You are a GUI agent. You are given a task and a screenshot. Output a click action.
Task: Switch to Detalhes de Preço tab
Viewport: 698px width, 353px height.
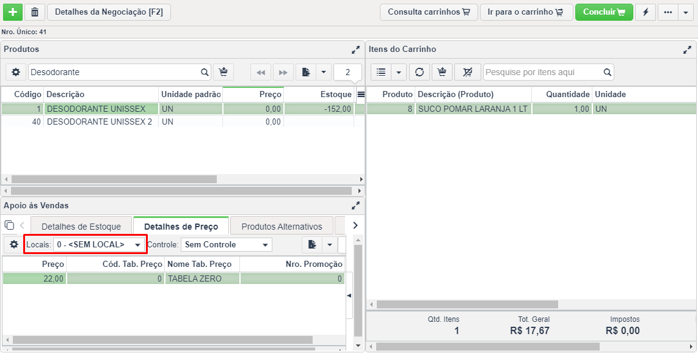tap(181, 226)
